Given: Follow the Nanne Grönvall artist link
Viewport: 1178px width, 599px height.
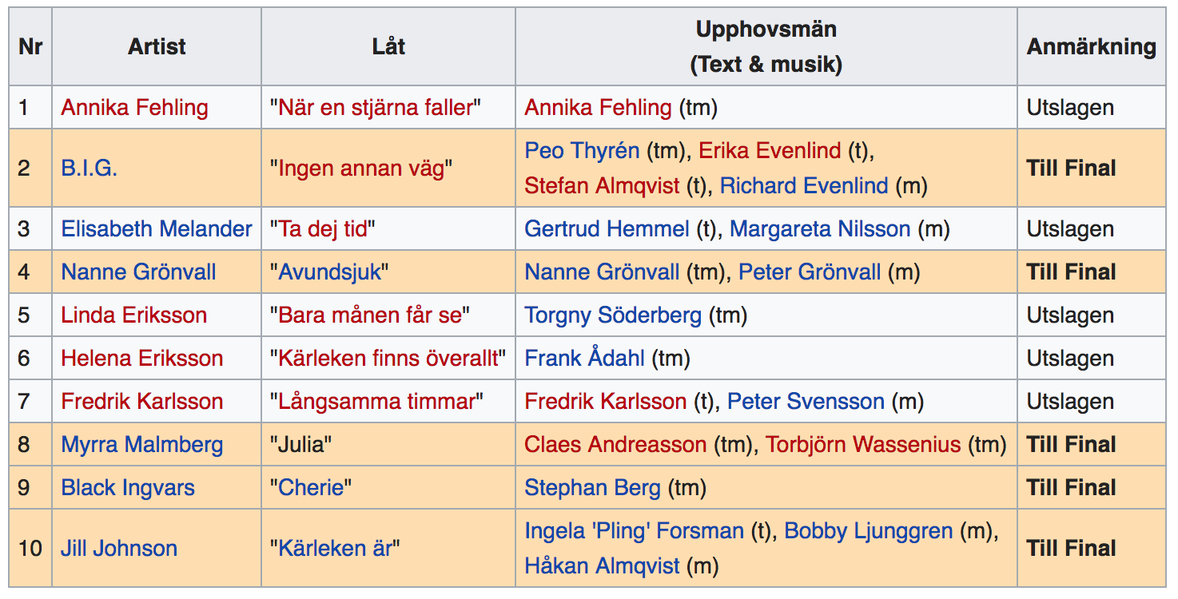Looking at the screenshot, I should point(138,272).
